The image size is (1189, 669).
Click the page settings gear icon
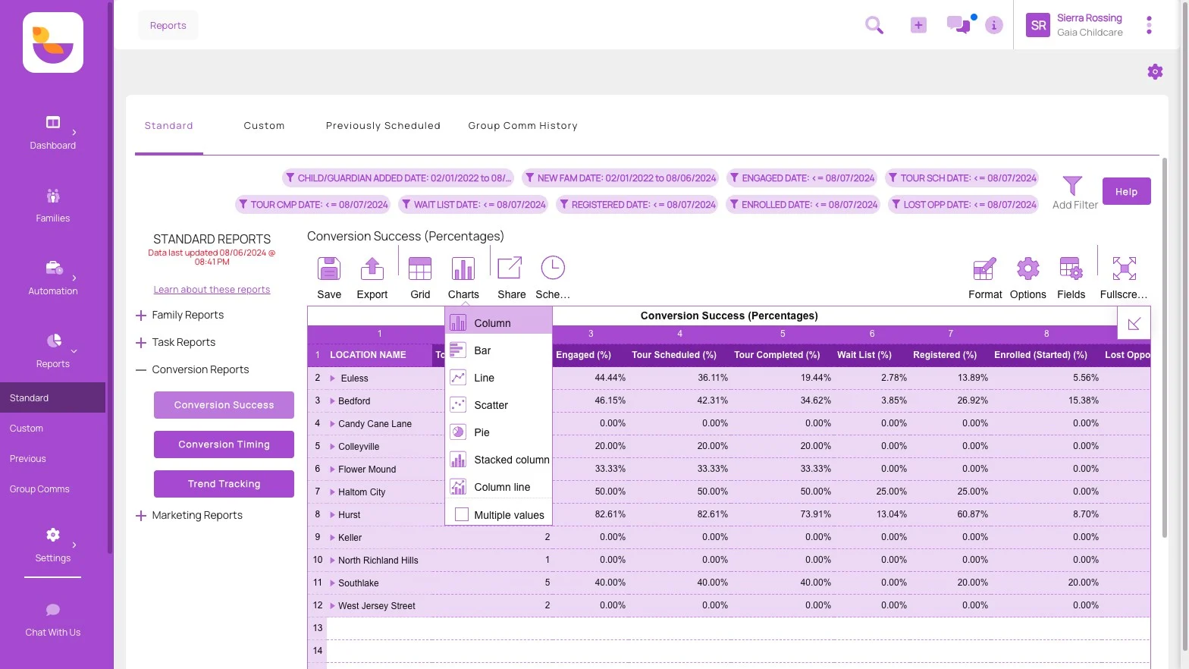click(1155, 72)
